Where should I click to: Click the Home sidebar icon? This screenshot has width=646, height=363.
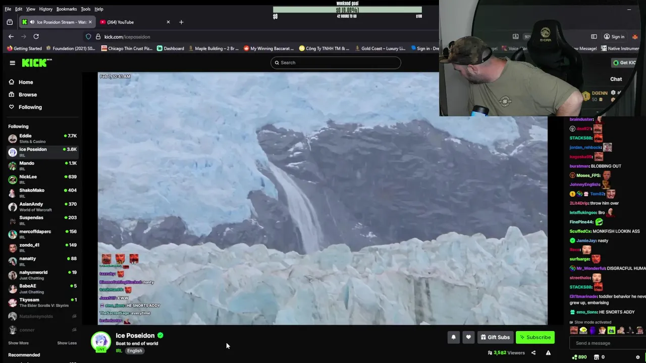click(x=11, y=82)
